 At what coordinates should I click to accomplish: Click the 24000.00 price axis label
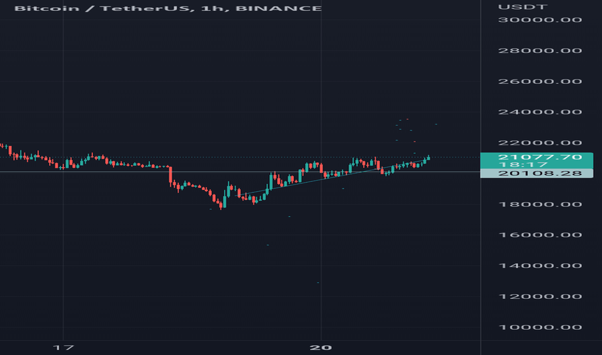540,112
